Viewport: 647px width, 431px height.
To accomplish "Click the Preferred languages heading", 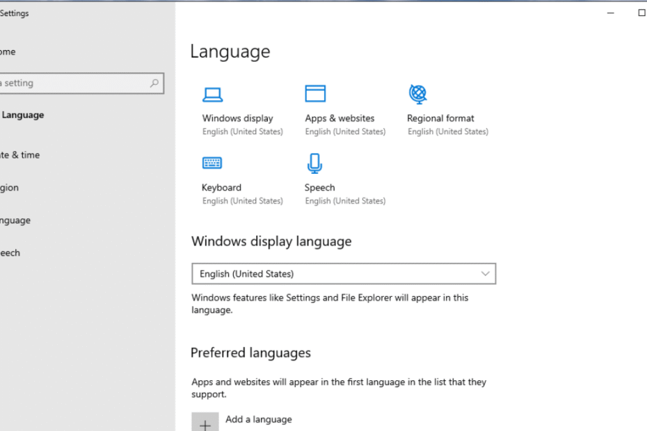I will (251, 353).
